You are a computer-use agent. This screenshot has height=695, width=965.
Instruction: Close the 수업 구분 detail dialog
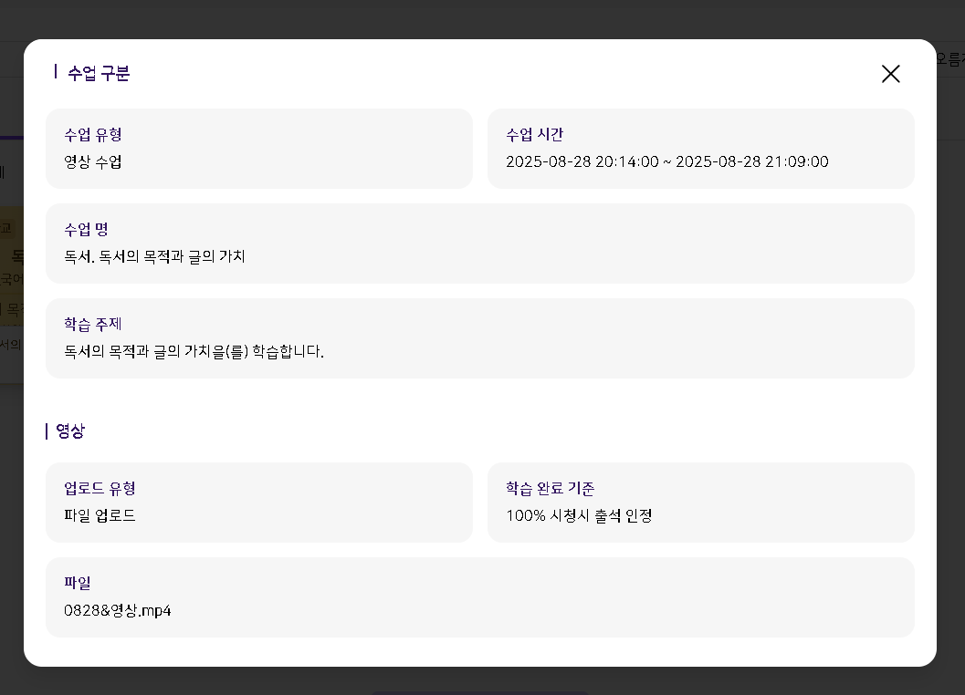[890, 74]
